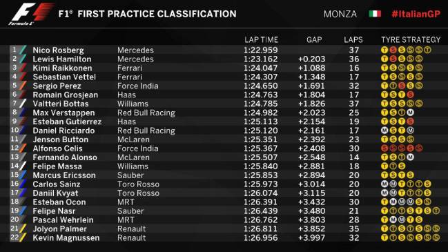This screenshot has height=252, width=448.
Task: Click the yellow Renault stripe beside Kevin Magnussen
Action: coord(23,238)
